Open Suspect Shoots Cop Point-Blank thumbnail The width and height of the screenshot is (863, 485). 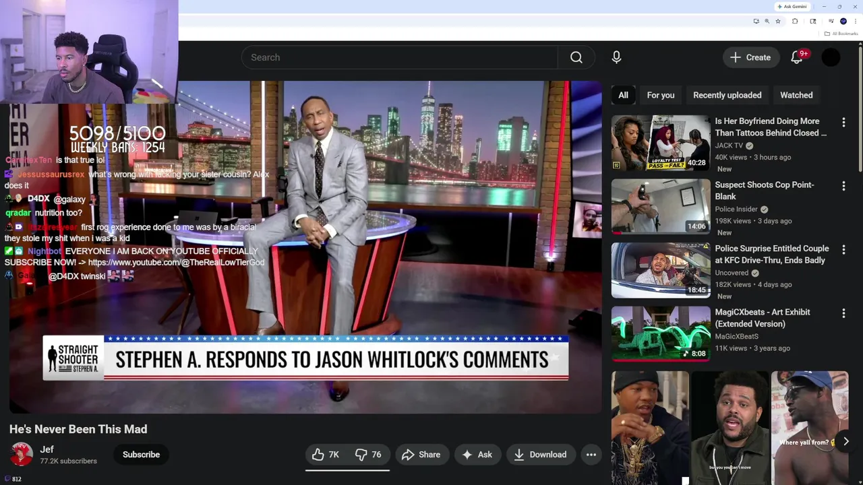tap(661, 206)
